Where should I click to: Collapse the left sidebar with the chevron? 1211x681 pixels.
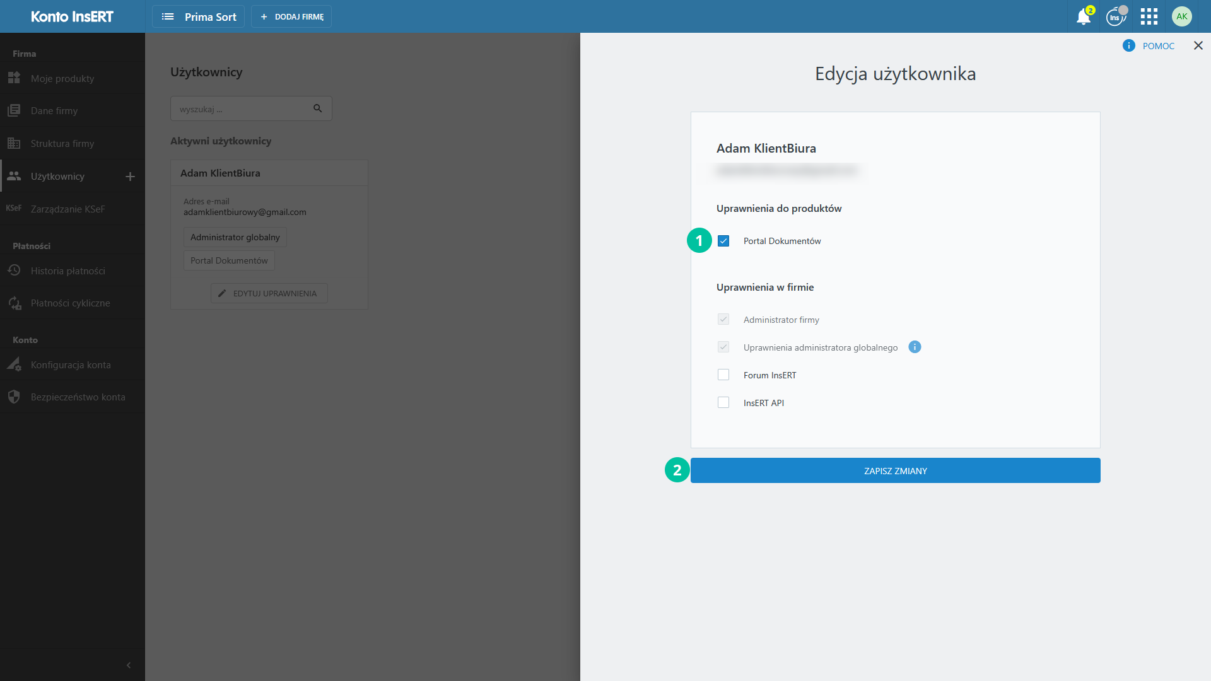[129, 665]
